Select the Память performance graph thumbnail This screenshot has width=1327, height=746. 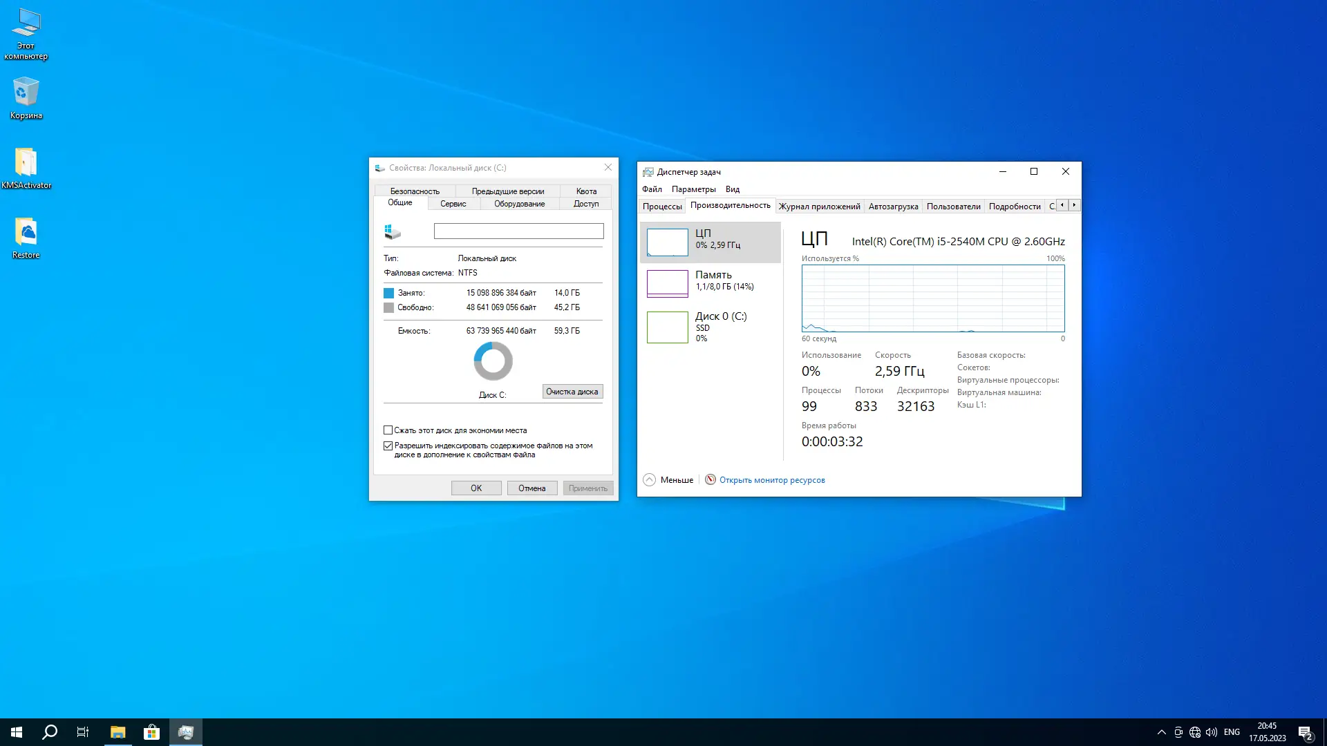tap(668, 283)
